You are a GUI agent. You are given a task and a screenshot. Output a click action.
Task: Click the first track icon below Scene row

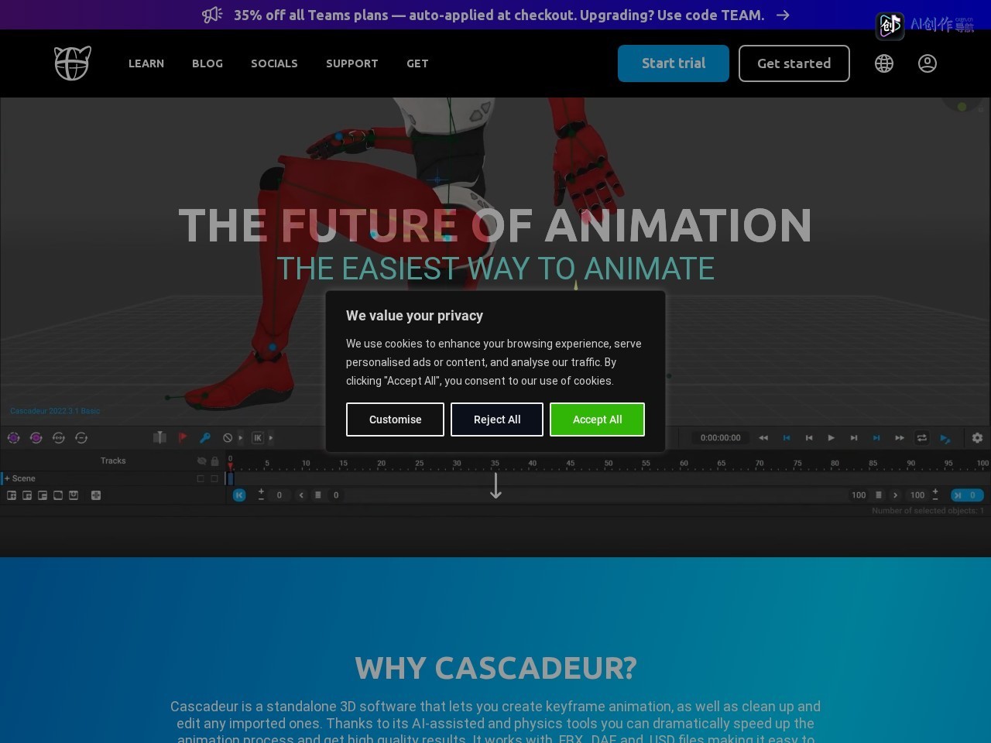12,495
